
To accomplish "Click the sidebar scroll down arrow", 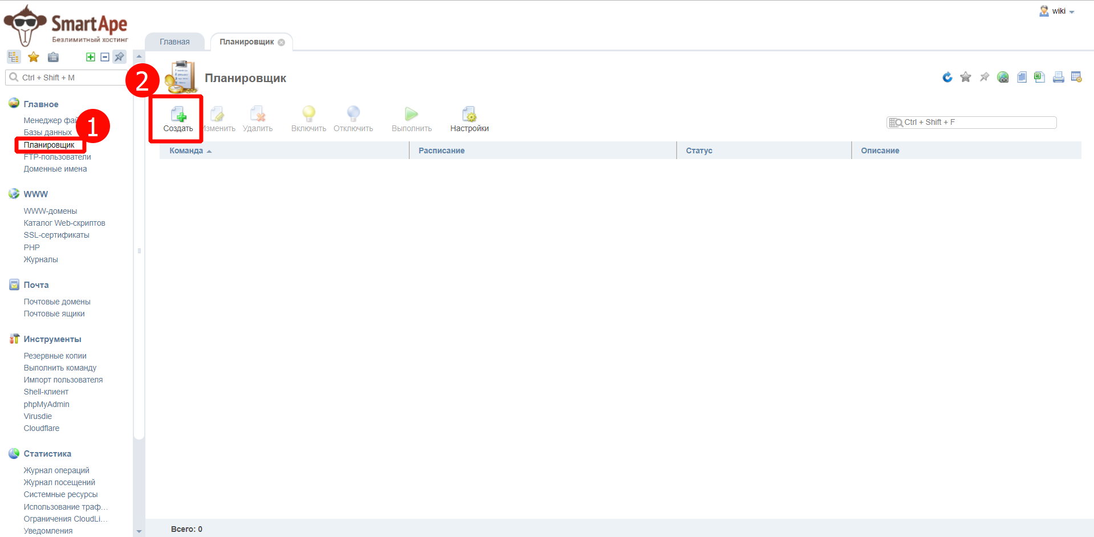I will pyautogui.click(x=139, y=531).
